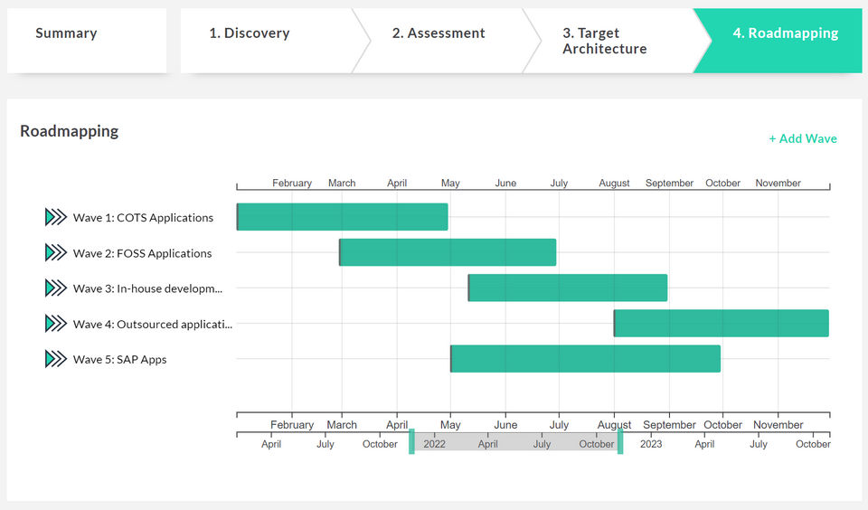Click the Wave 3 In-house development gantt bar

click(x=568, y=288)
